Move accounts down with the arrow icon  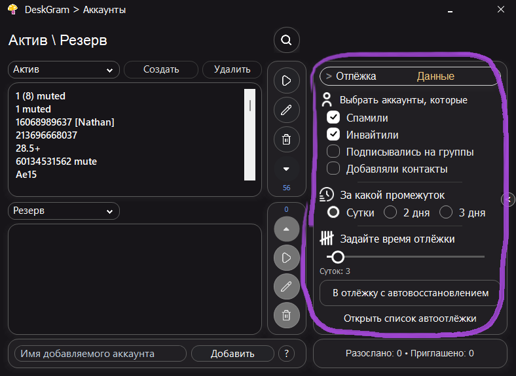point(286,169)
